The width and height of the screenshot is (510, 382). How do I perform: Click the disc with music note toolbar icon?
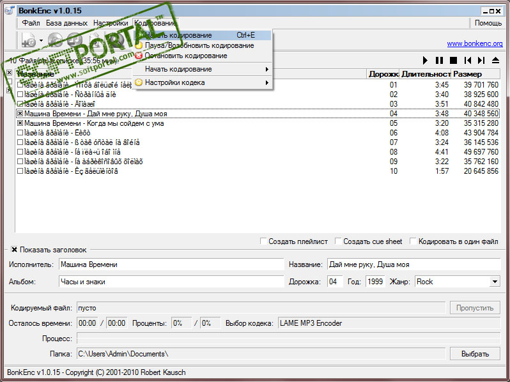point(75,40)
